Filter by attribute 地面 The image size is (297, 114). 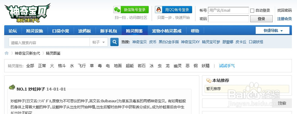coord(118,66)
